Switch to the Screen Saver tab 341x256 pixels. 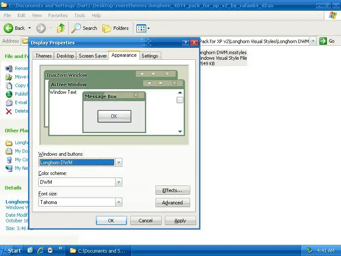(92, 56)
